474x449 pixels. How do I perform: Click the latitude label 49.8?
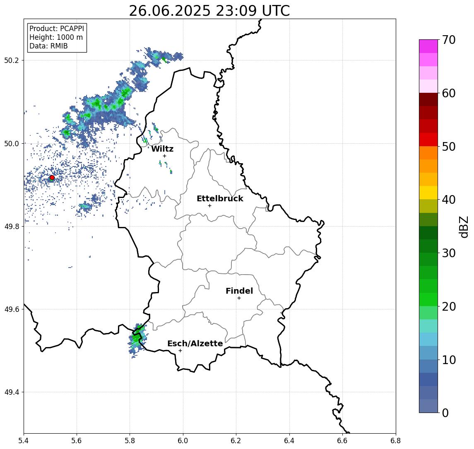click(x=12, y=226)
